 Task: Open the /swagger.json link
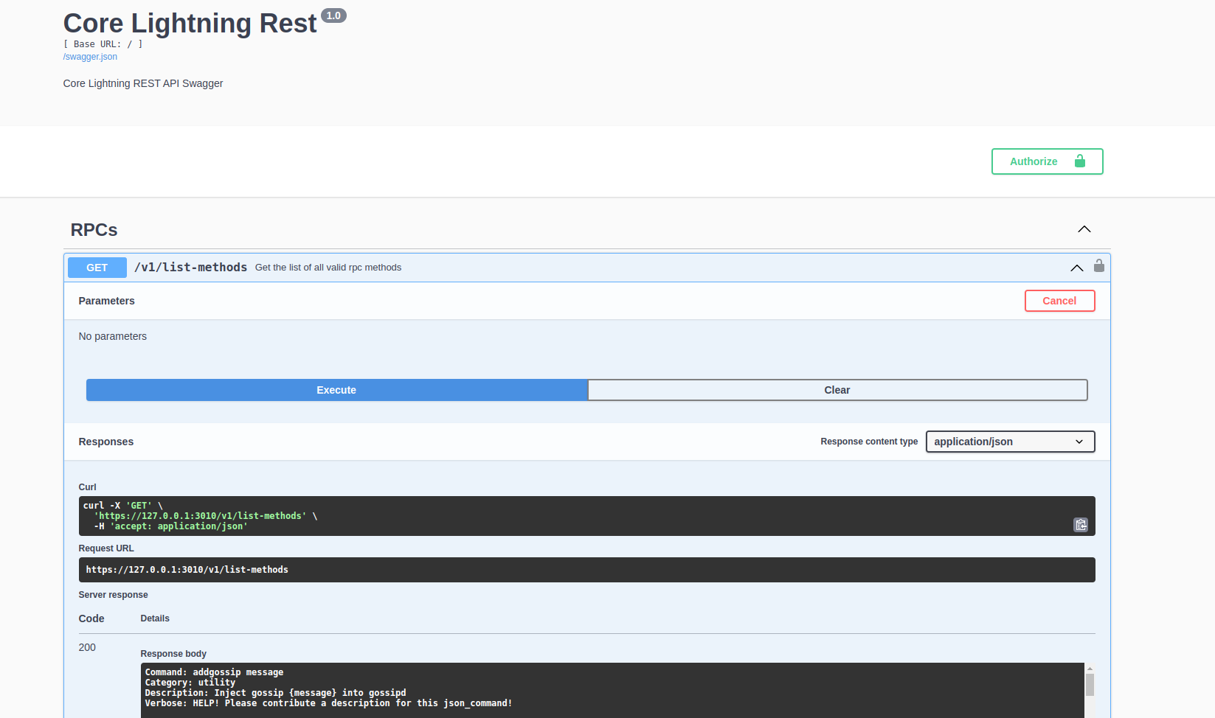[x=90, y=57]
